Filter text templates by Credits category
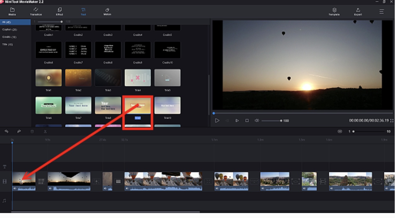 [x=9, y=37]
